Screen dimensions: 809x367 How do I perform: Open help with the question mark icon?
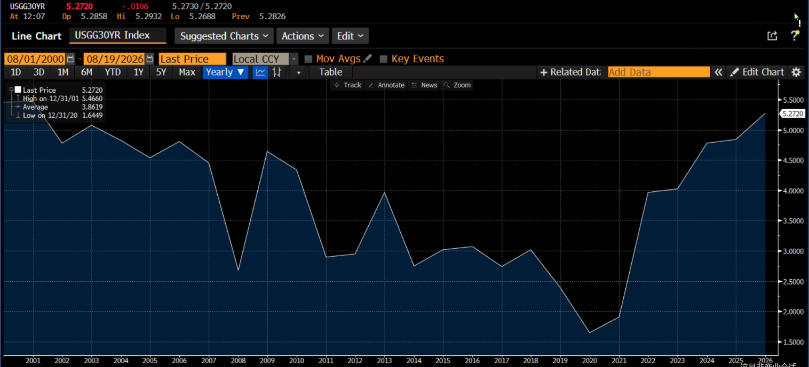(x=795, y=36)
